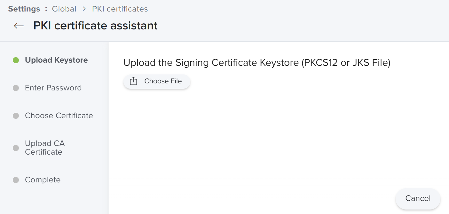Return to the PKI certificates breadcrumb
The height and width of the screenshot is (214, 449).
[120, 9]
